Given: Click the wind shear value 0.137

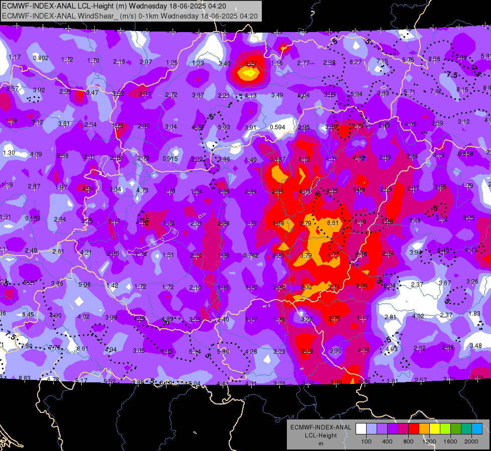Looking at the screenshot, I should tap(277, 159).
